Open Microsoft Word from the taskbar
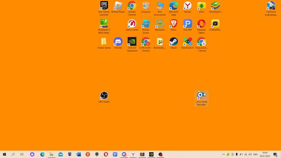Viewport: 281px width, 158px height. (x=79, y=154)
